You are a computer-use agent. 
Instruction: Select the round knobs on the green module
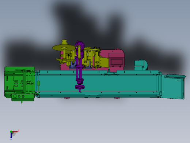click(19, 96)
